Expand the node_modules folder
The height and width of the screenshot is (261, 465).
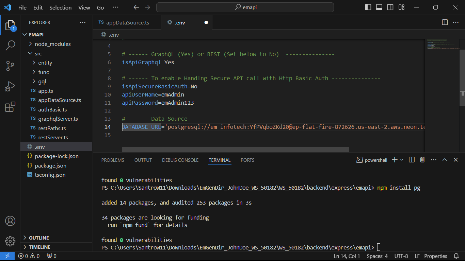(x=56, y=44)
